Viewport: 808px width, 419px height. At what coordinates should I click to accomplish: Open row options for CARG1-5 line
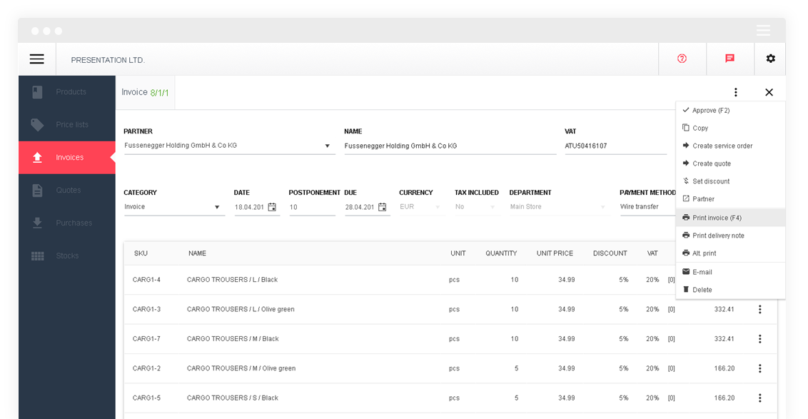pyautogui.click(x=759, y=398)
